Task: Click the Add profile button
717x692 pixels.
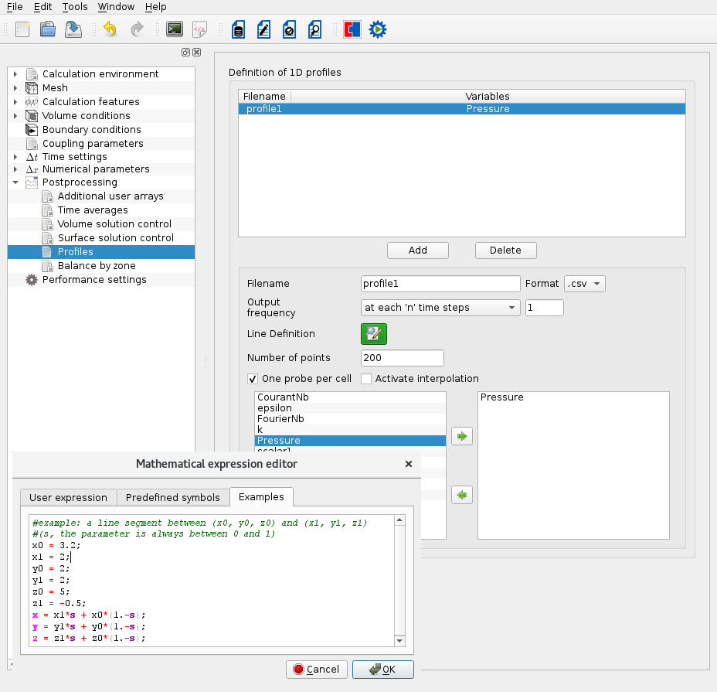Action: pyautogui.click(x=417, y=251)
